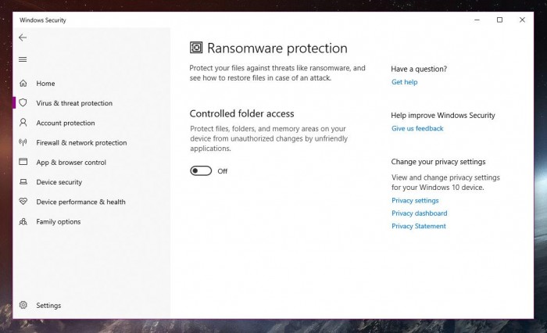
Task: Click the Device performance & health heart icon
Action: [23, 202]
